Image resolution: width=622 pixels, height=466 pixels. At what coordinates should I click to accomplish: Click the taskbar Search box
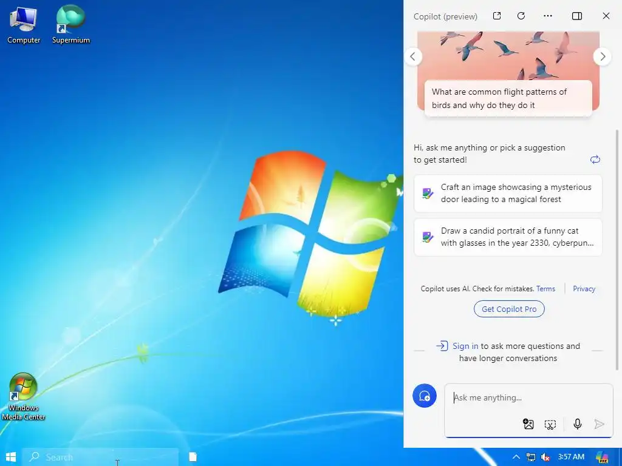(100, 458)
